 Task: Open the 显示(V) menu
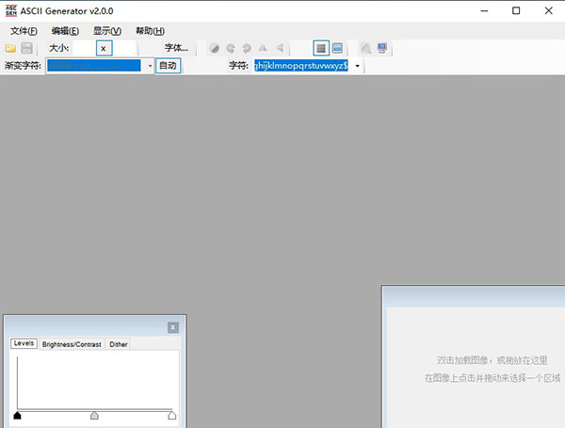[x=106, y=31]
